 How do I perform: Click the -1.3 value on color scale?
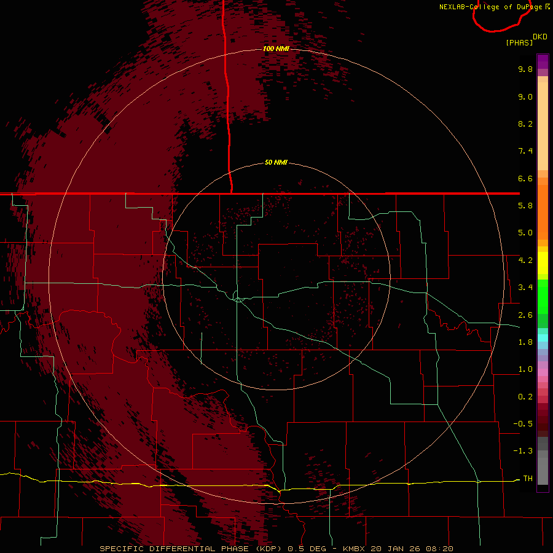[523, 451]
